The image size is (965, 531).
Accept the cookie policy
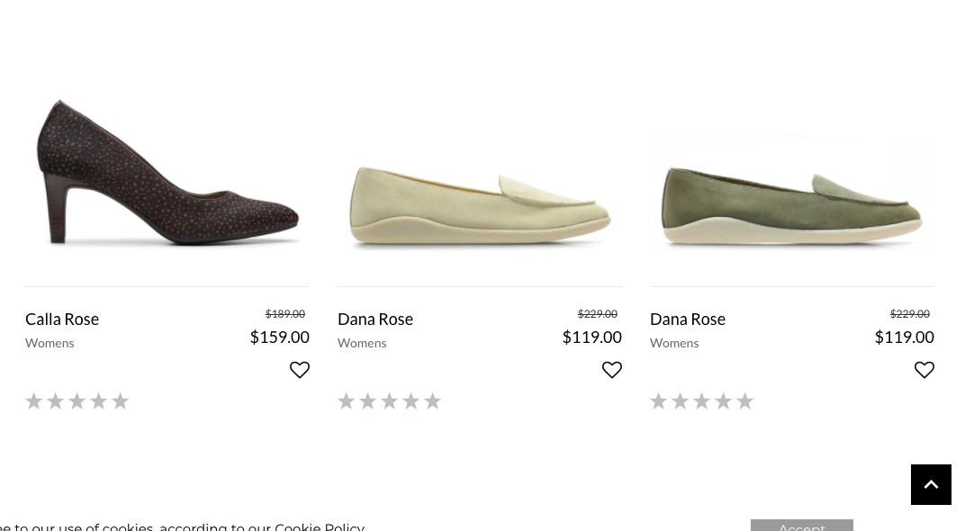click(801, 526)
